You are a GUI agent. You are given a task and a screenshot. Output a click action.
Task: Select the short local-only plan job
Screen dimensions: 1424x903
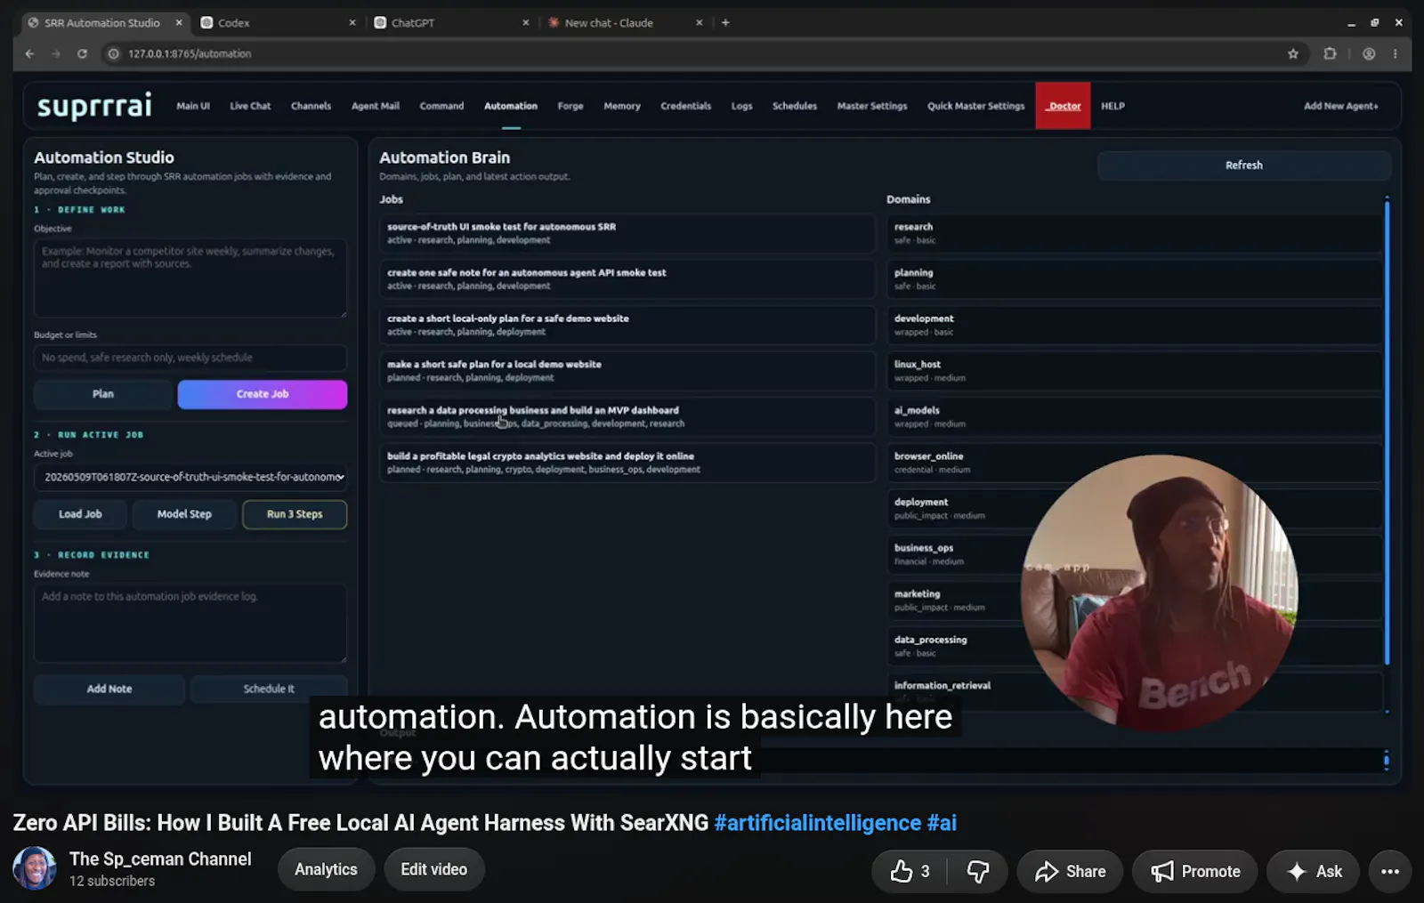point(627,325)
